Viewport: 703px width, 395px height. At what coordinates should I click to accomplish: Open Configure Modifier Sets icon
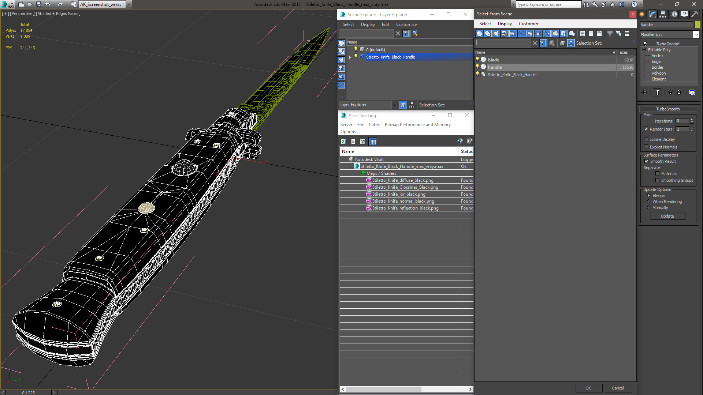(x=692, y=93)
